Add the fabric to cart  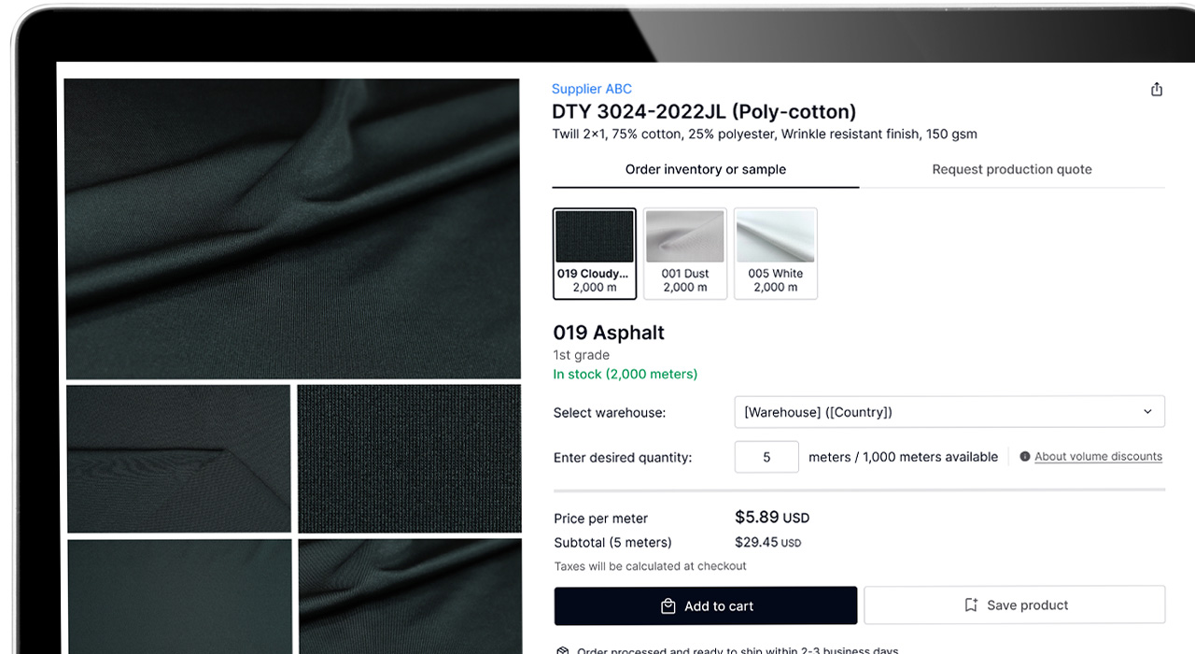(x=706, y=605)
